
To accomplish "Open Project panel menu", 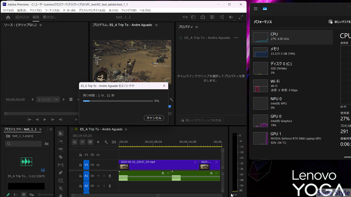I will (x=40, y=129).
